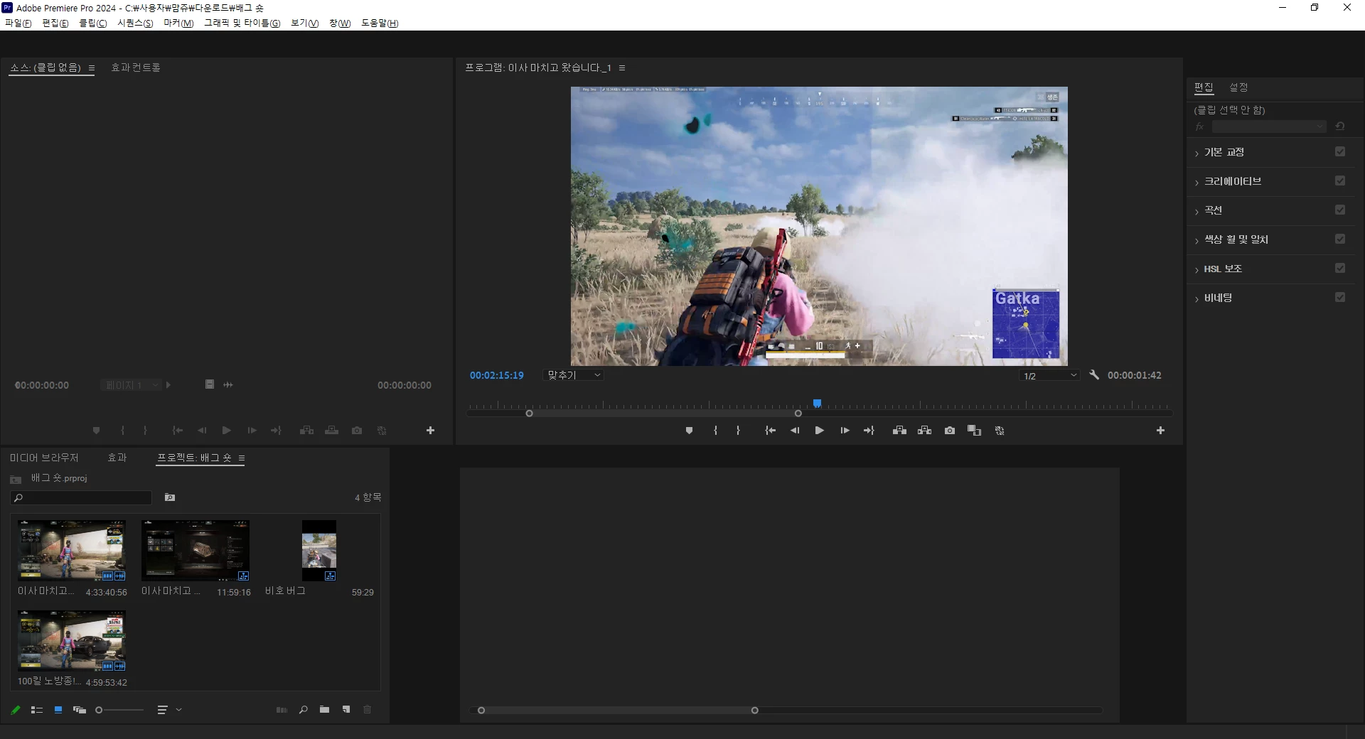Click Mark In in the Program monitor
This screenshot has width=1365, height=739.
coord(715,431)
